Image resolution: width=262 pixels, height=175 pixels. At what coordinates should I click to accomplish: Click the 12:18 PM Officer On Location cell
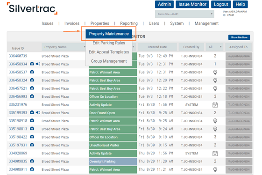coord(113,97)
